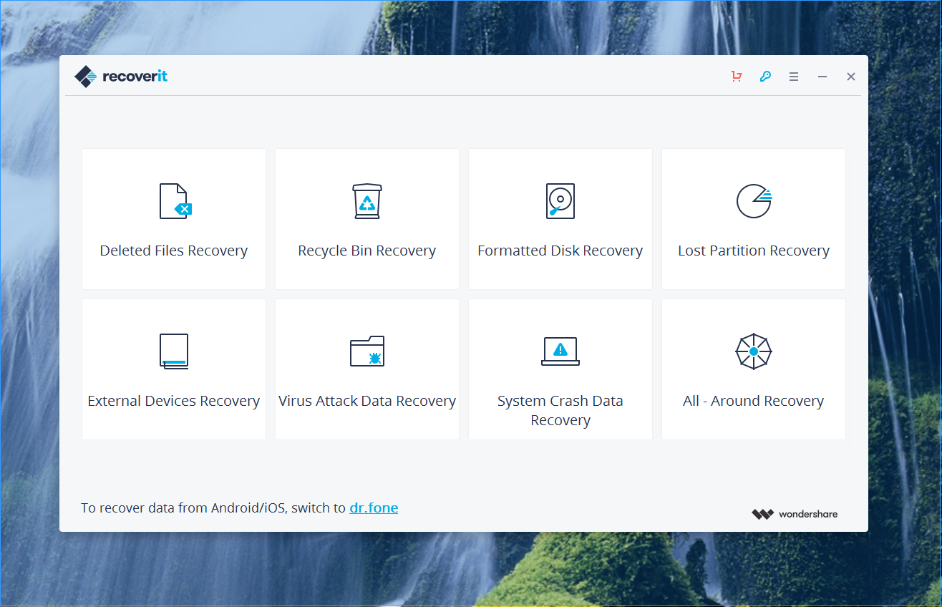Click the External Devices Recovery drive icon
This screenshot has width=942, height=607.
click(x=174, y=351)
